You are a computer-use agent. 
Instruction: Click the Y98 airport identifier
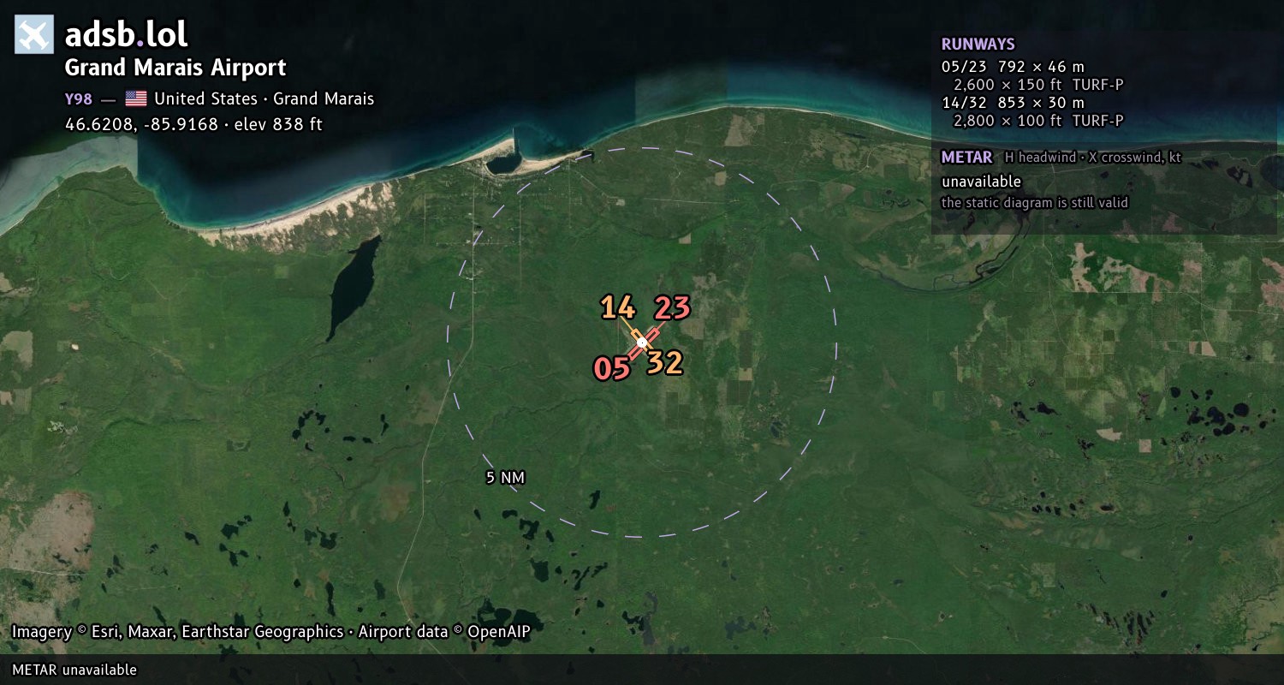point(79,98)
